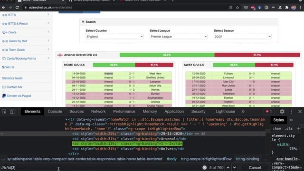Collapse the tr element with the disclosure triangle

pyautogui.click(x=66, y=119)
